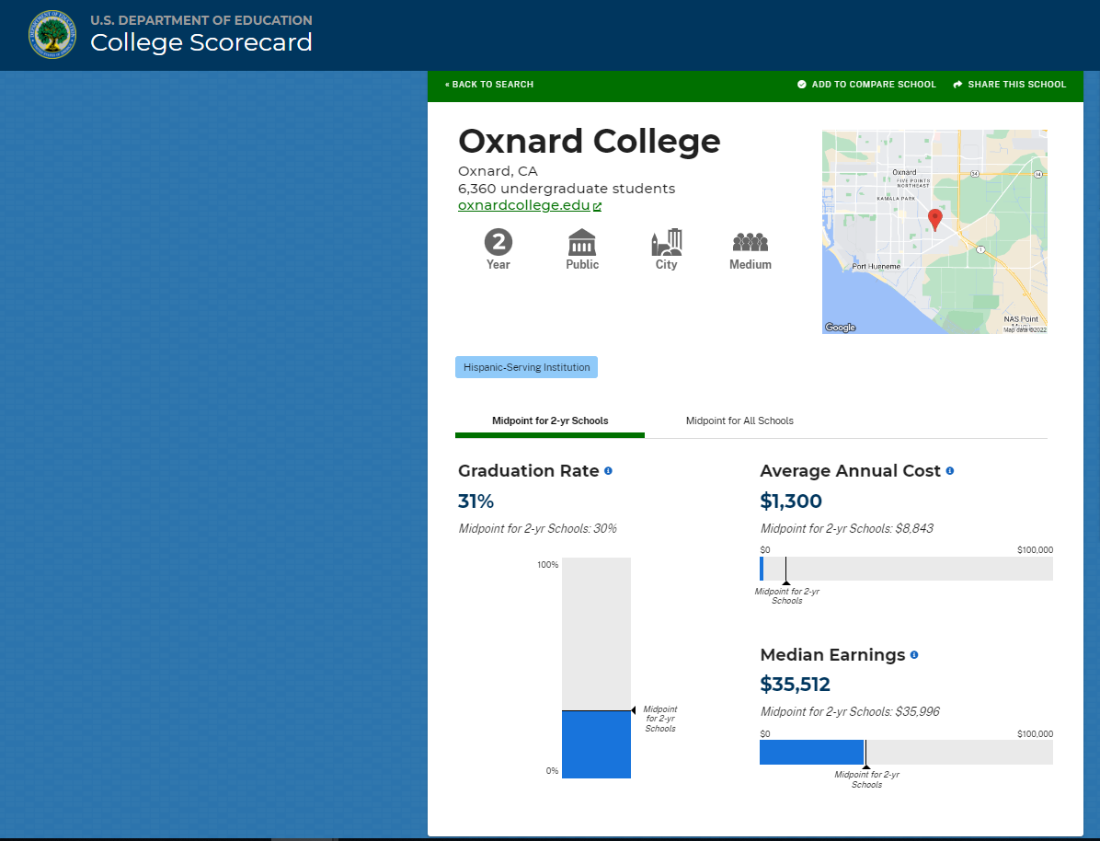The height and width of the screenshot is (841, 1100).
Task: Open the Average Annual Cost info icon
Action: [950, 471]
